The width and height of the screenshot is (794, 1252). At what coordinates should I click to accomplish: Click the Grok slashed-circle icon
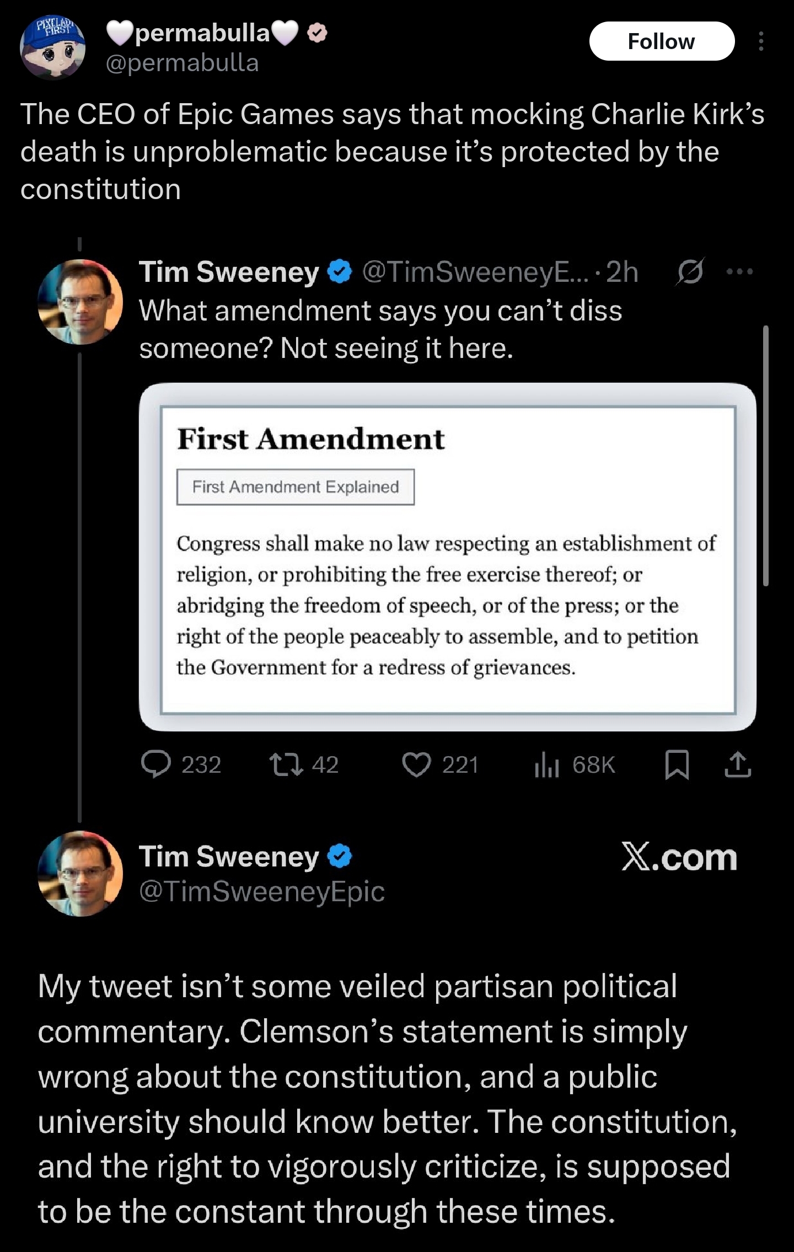coord(689,272)
